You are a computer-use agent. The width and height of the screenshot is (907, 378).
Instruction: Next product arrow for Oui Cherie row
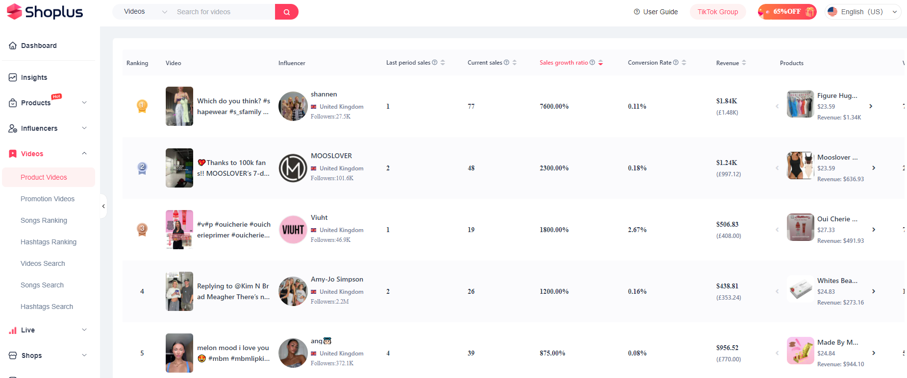point(874,230)
